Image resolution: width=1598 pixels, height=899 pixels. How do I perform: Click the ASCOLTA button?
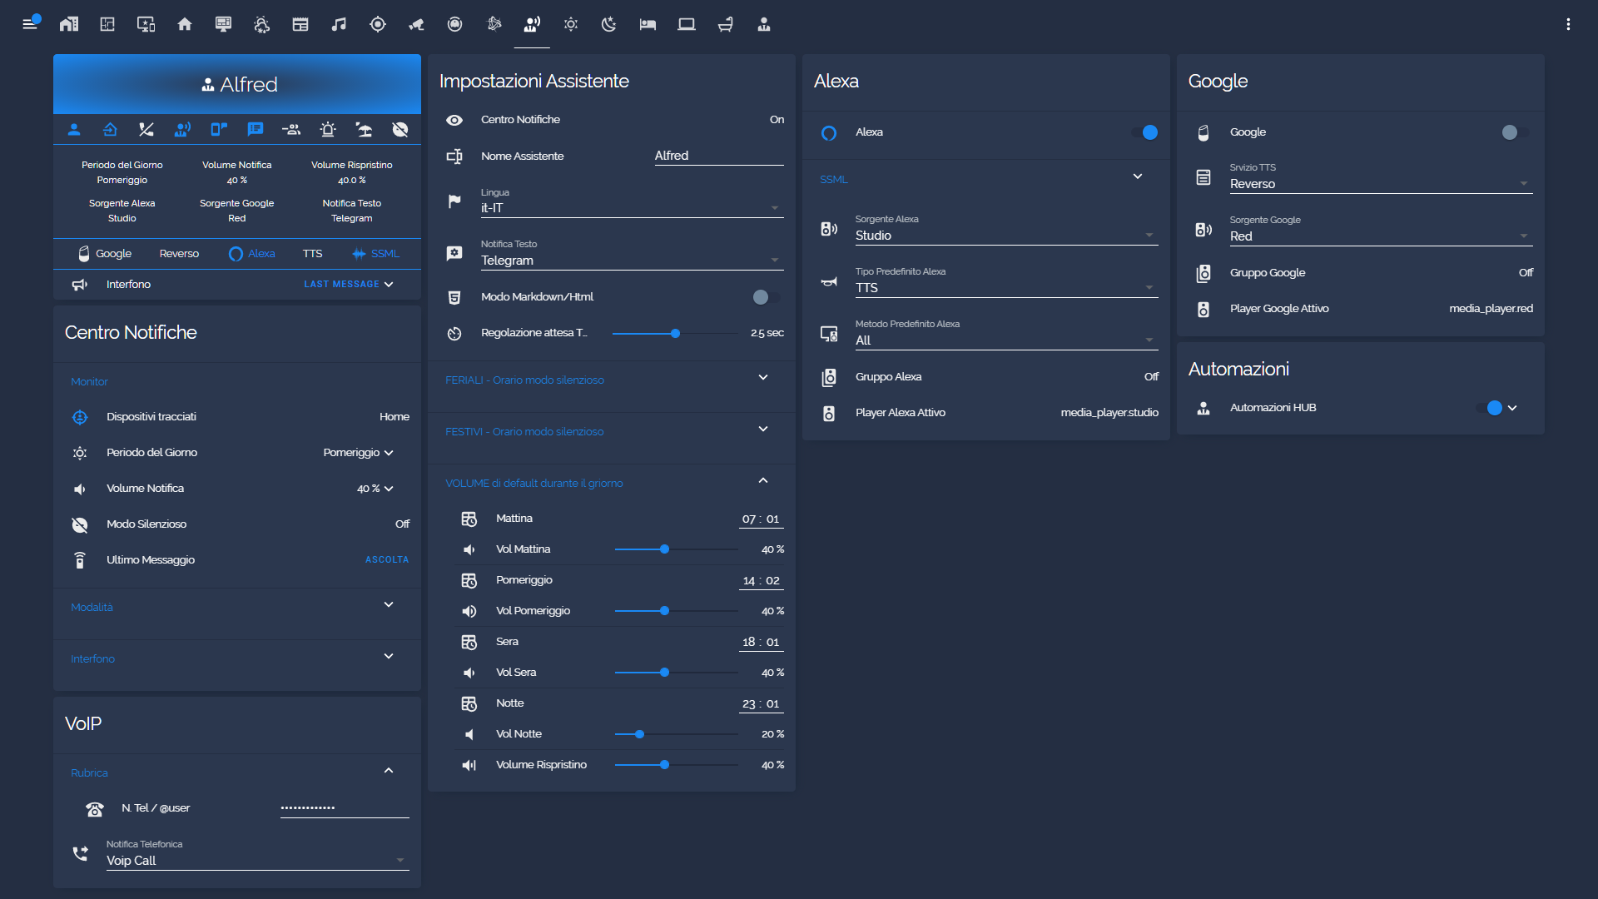(387, 560)
